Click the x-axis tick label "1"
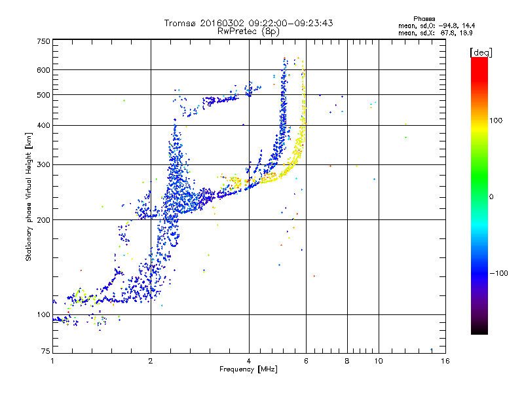Screen dimensions: 524x393 point(52,361)
